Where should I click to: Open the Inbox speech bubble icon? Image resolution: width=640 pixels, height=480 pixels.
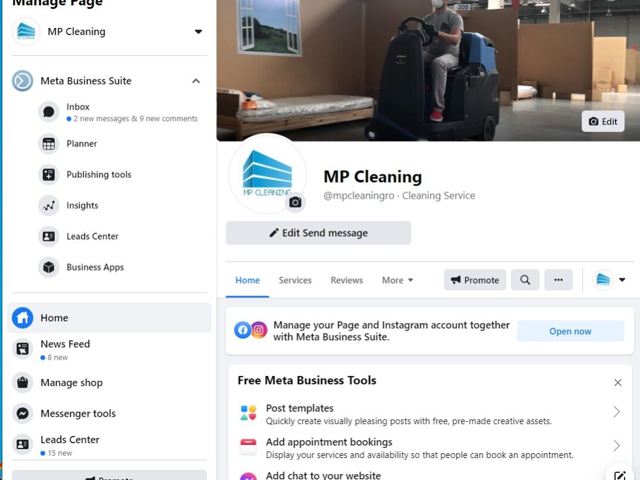(x=49, y=111)
